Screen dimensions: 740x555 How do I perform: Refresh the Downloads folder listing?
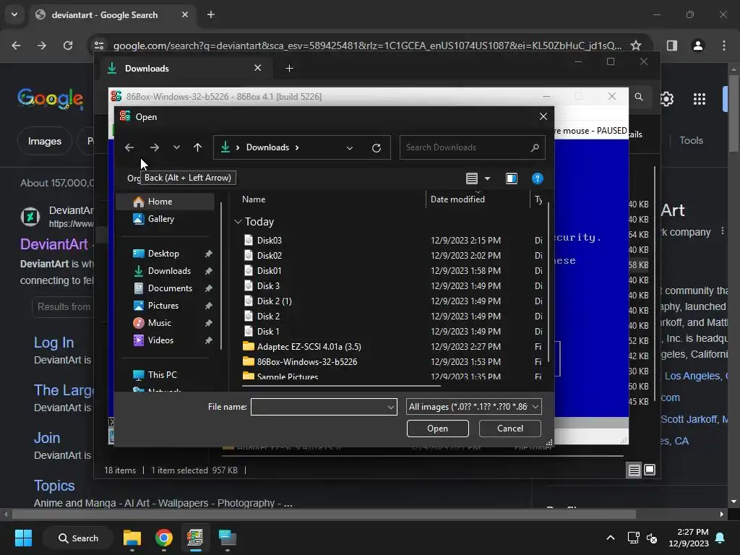tap(376, 147)
